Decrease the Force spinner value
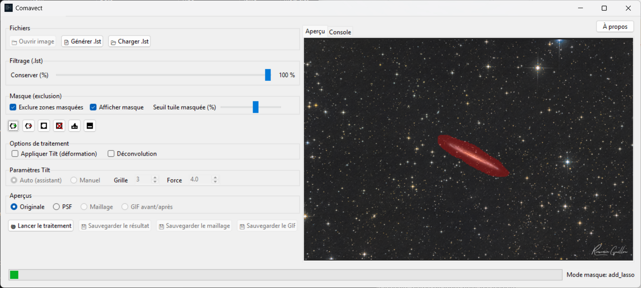Viewport: 641px width, 288px height. [x=215, y=182]
